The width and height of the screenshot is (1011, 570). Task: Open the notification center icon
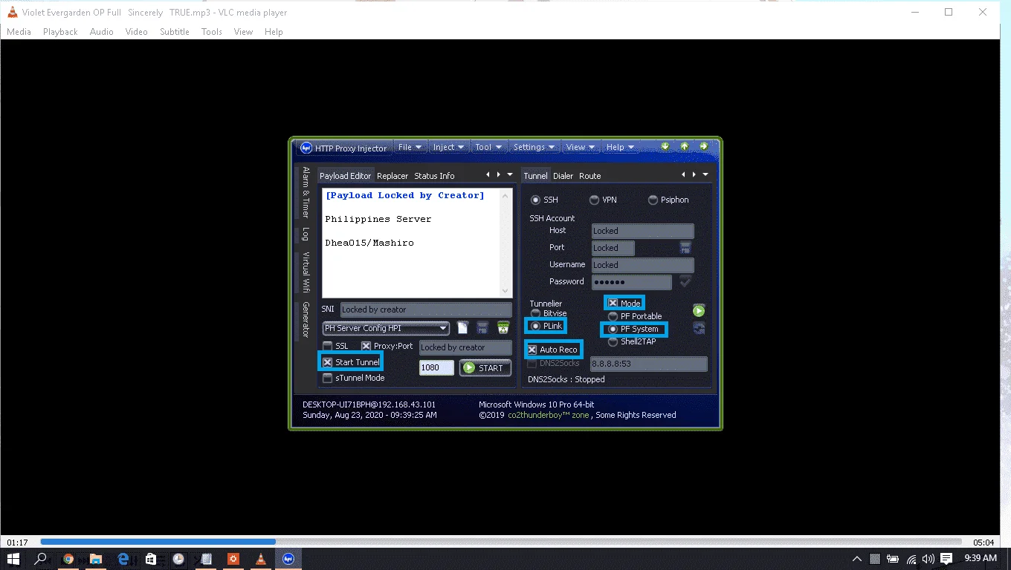(946, 559)
